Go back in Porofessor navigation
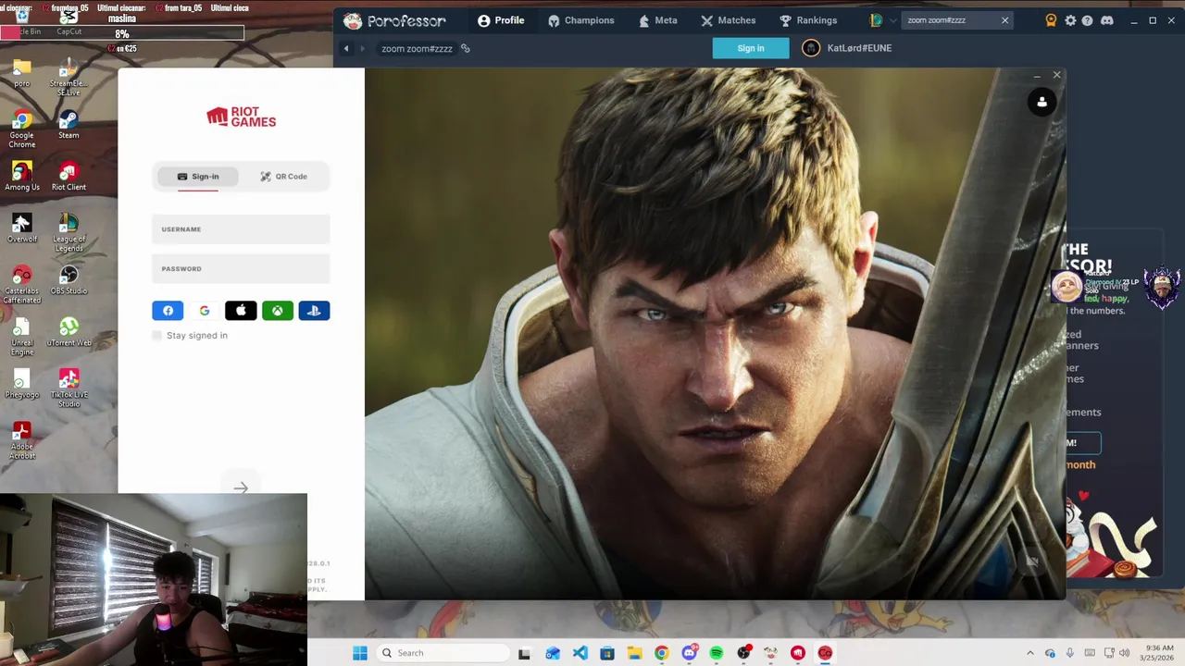 346,48
